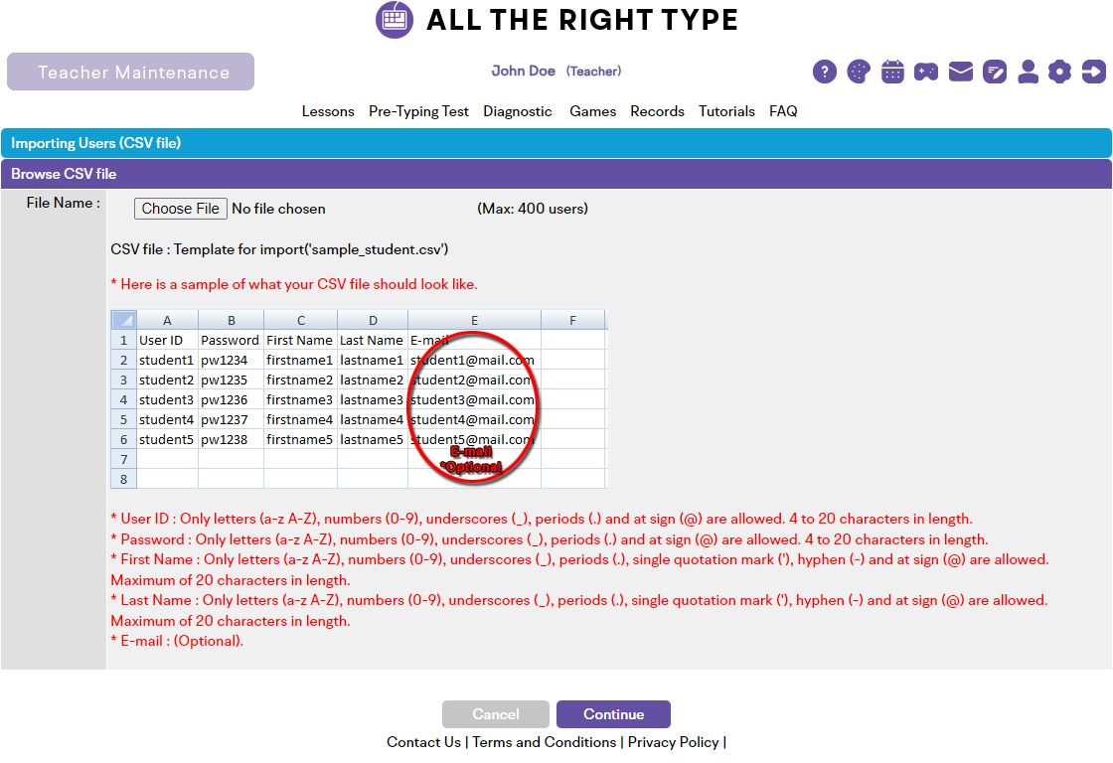Click the Continue button
Viewport: 1113px width, 763px height.
coord(613,714)
